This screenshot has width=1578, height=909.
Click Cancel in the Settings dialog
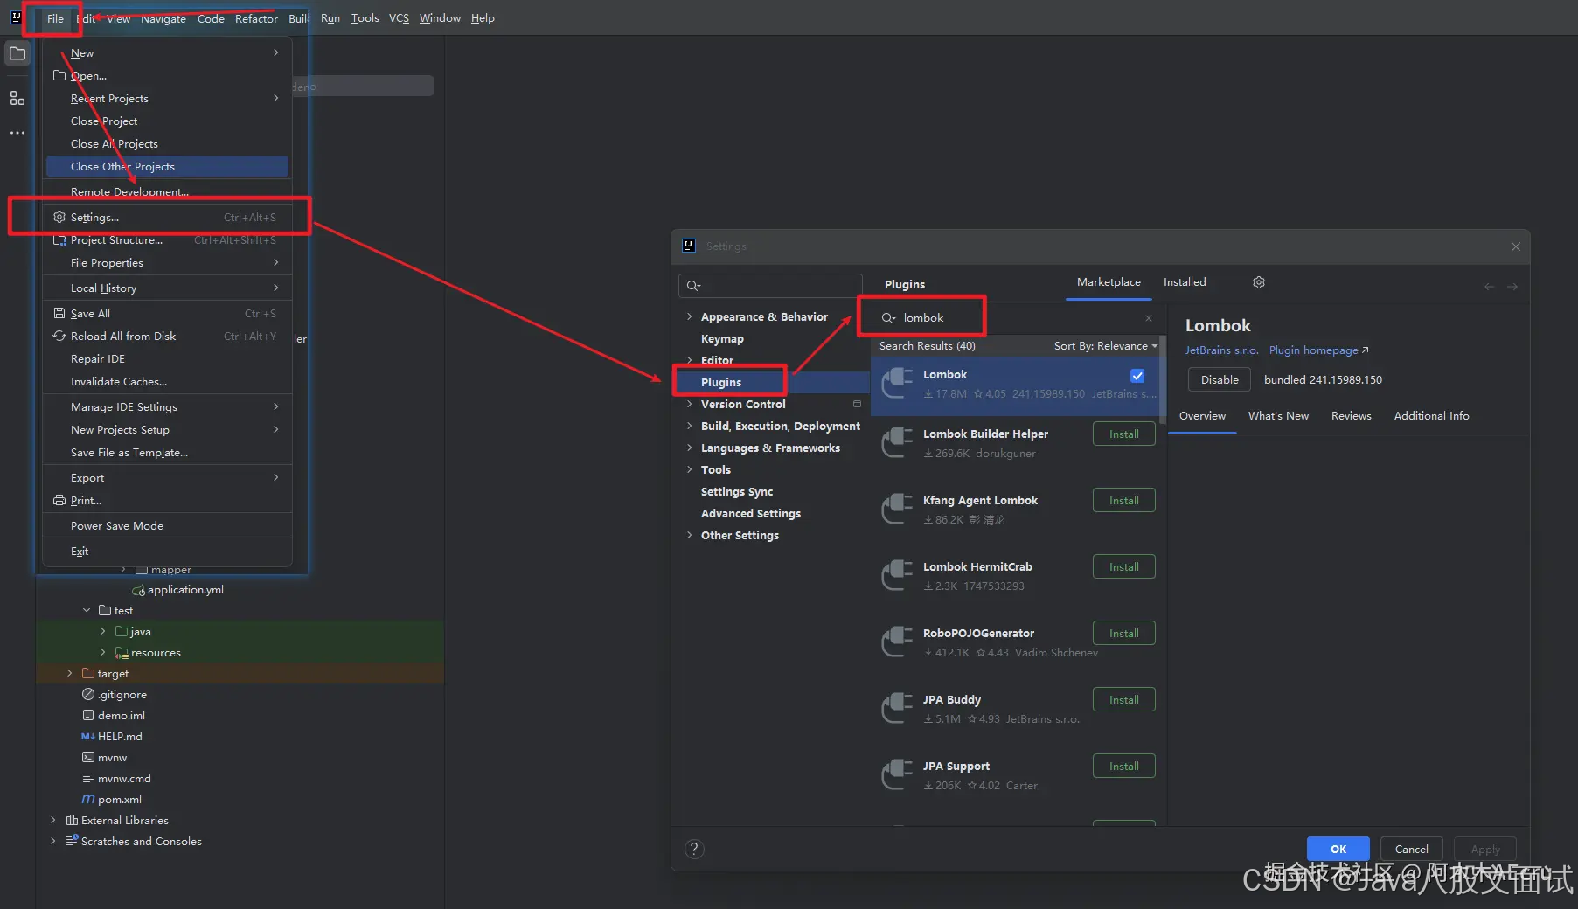(1411, 849)
